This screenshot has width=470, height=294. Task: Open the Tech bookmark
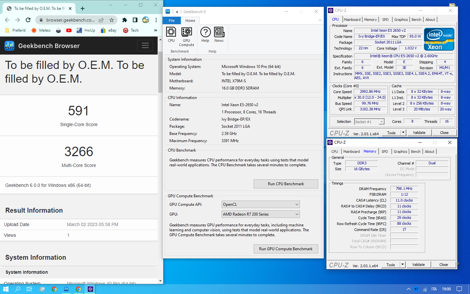131,30
